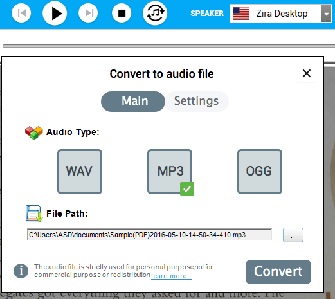The height and width of the screenshot is (299, 335).
Task: Expand the speaker voice dropdown arrow
Action: [327, 14]
